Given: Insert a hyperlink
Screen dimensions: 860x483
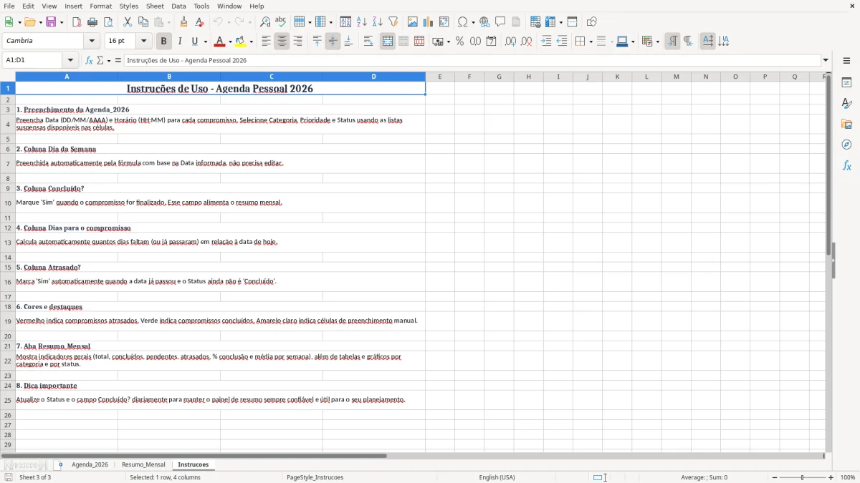Looking at the screenshot, I should point(485,22).
